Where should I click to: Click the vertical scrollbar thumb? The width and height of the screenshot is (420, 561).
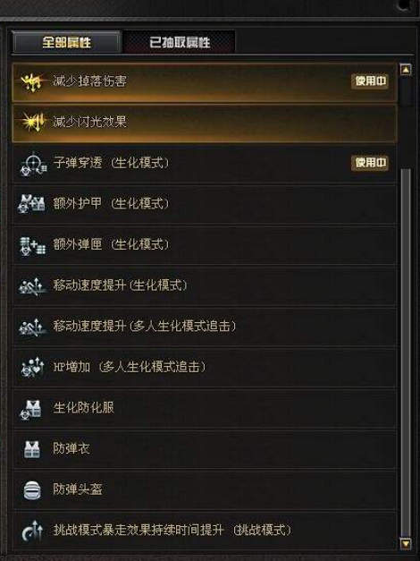(x=406, y=353)
